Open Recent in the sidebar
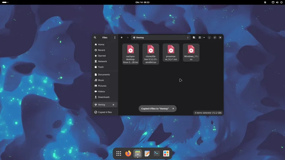The height and width of the screenshot is (160, 285). coord(105,50)
